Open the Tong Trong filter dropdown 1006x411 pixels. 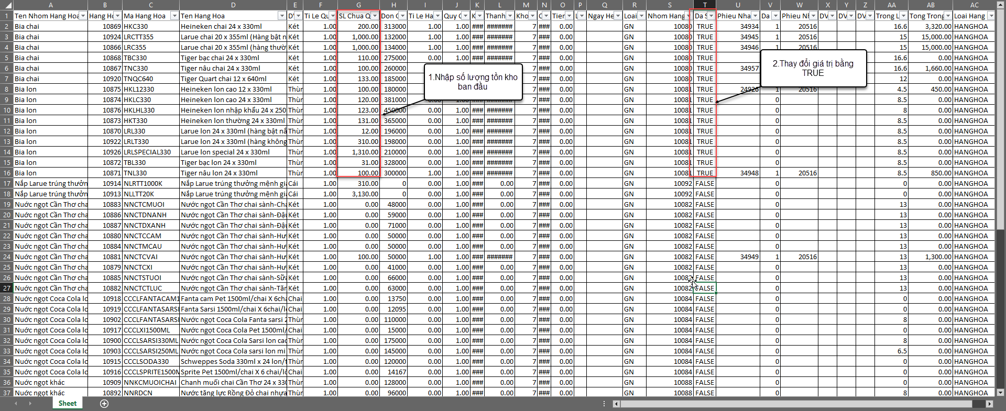point(948,16)
